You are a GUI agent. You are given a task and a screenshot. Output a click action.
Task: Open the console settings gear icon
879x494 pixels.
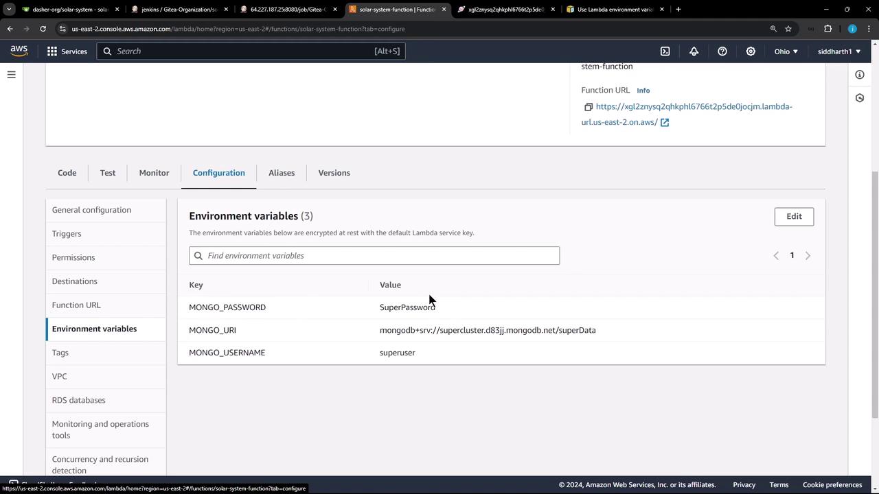[x=751, y=51]
